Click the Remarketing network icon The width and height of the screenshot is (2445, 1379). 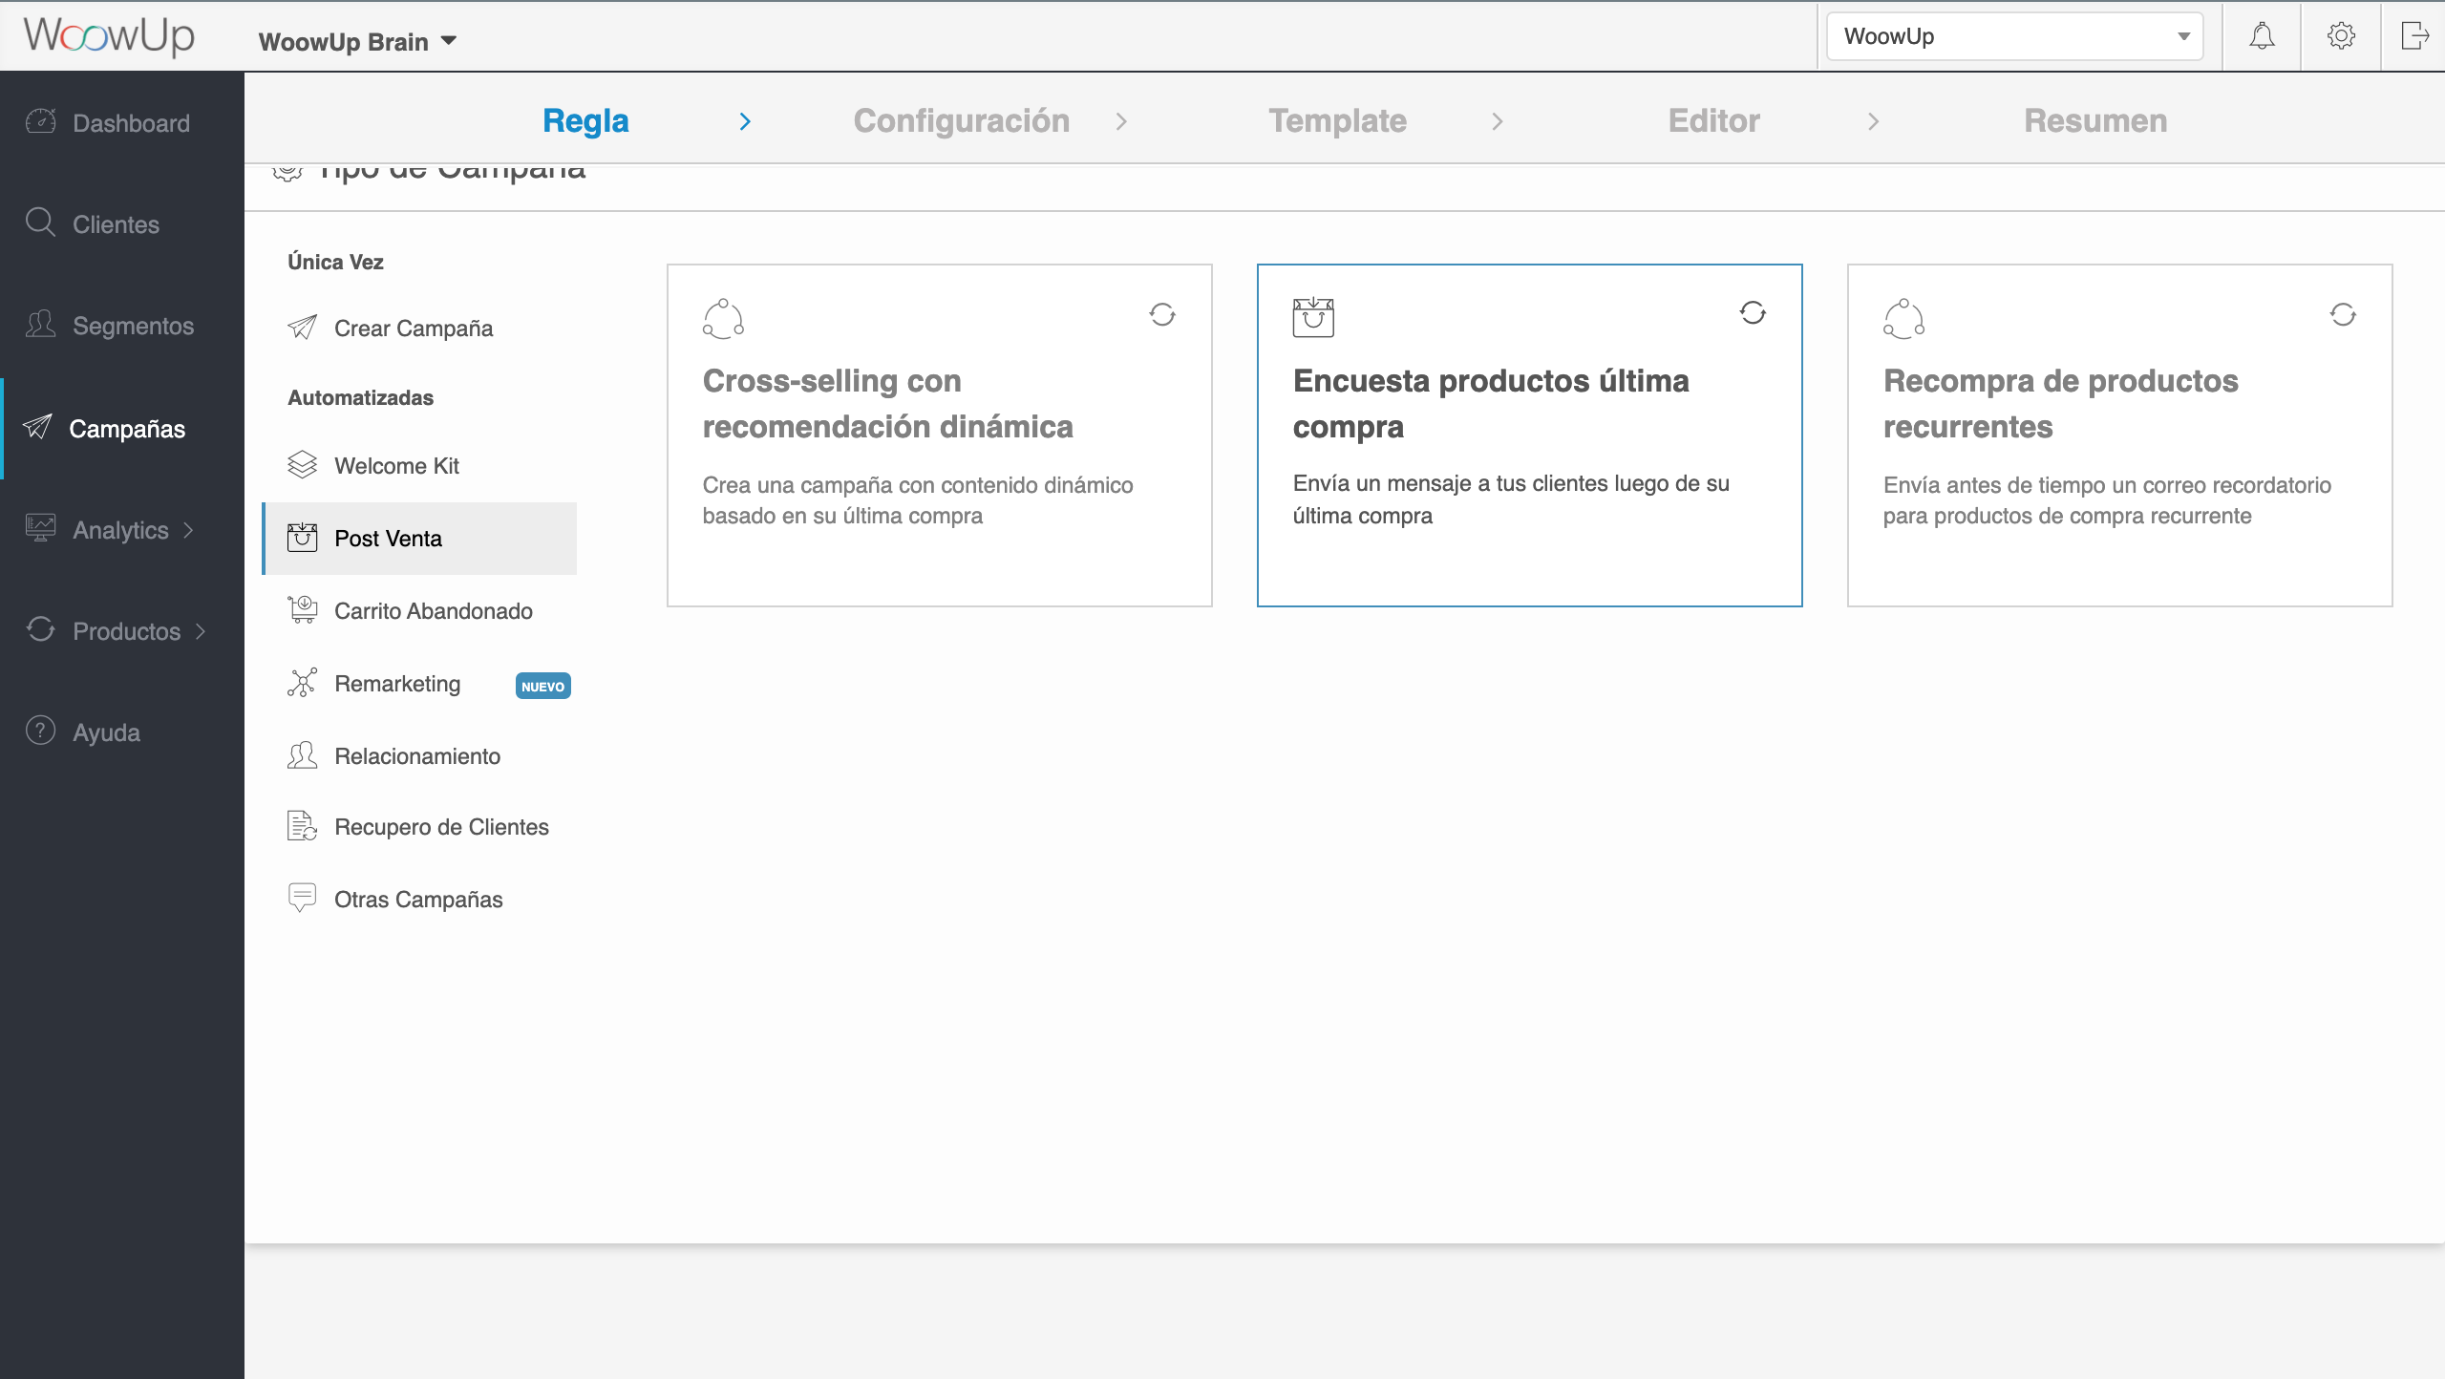(303, 683)
